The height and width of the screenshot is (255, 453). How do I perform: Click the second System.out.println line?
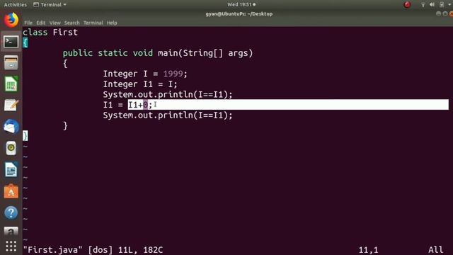[168, 115]
